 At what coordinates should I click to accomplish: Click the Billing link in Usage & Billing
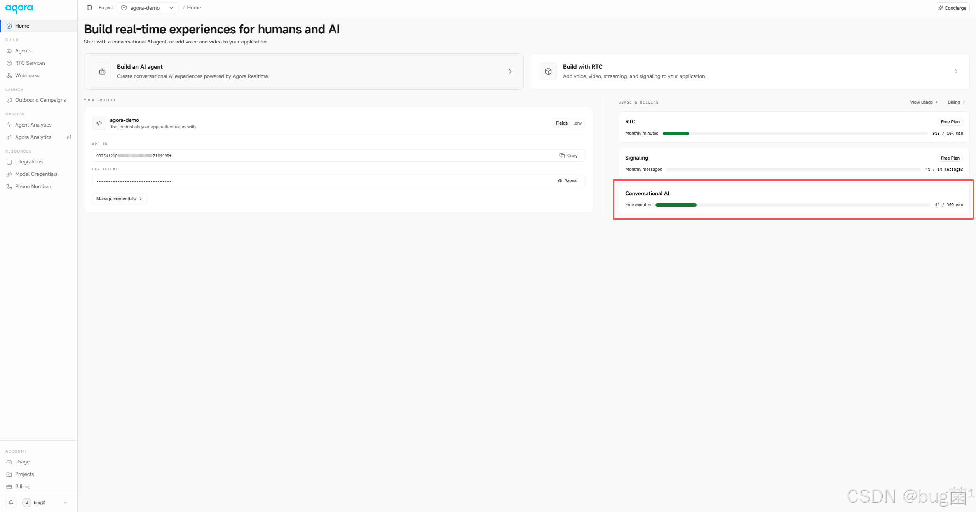(956, 102)
